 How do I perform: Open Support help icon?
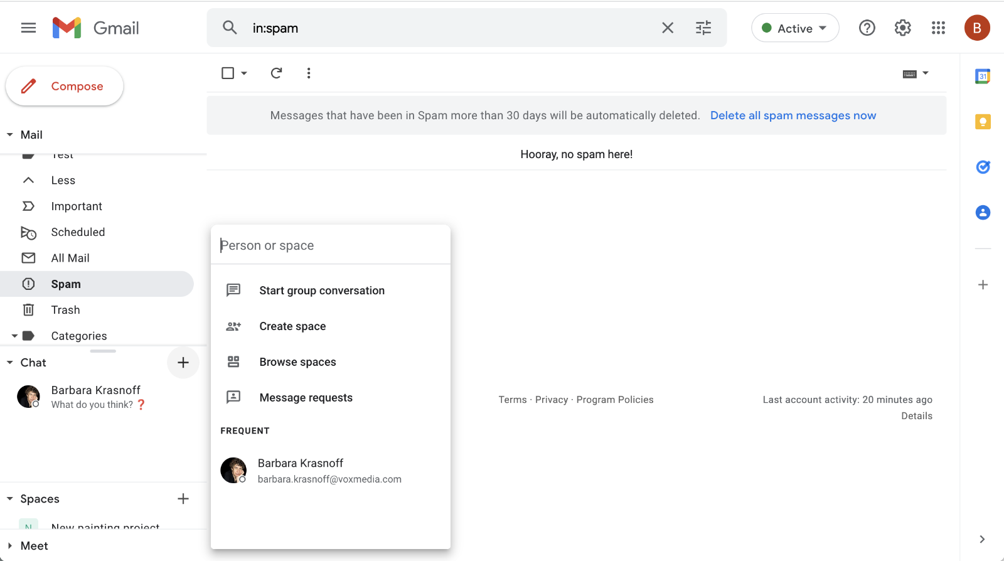click(867, 28)
